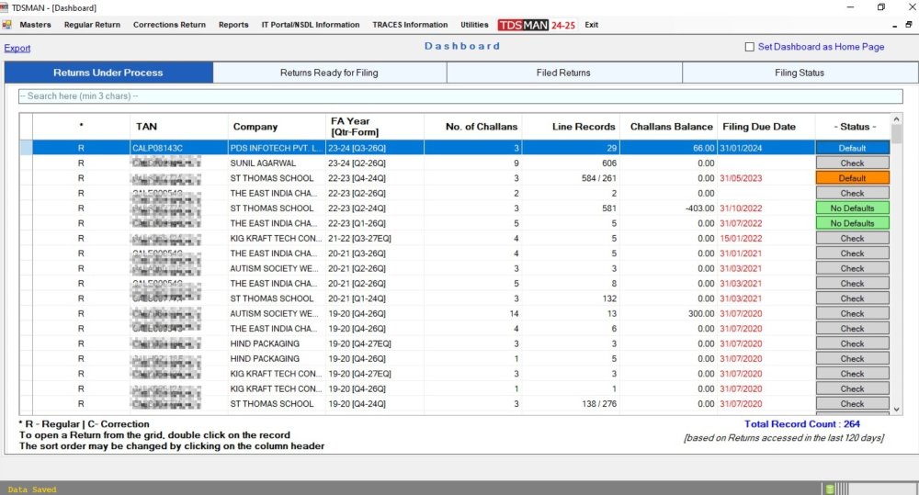
Task: Open the Reports menu
Action: [x=233, y=25]
